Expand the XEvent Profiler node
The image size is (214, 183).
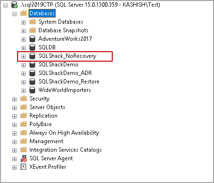click(14, 168)
